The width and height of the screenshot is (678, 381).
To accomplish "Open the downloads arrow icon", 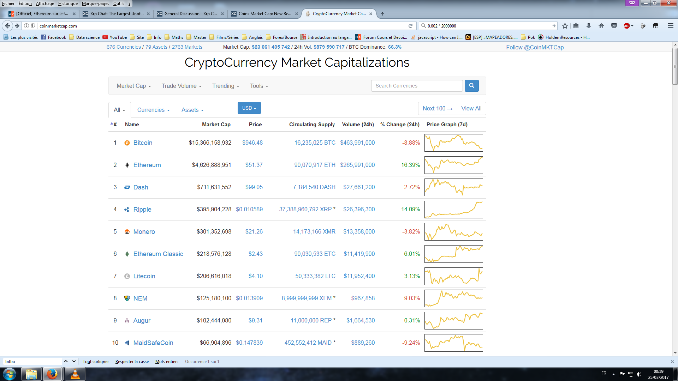I will tap(589, 26).
